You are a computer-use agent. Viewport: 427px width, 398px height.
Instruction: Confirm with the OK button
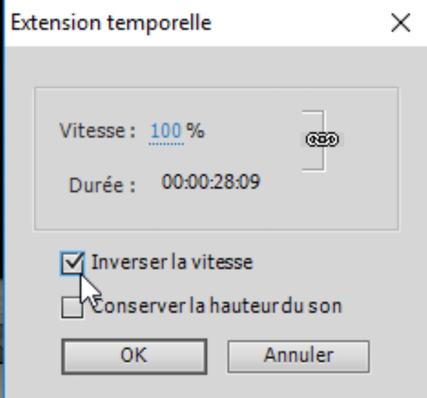tap(134, 356)
